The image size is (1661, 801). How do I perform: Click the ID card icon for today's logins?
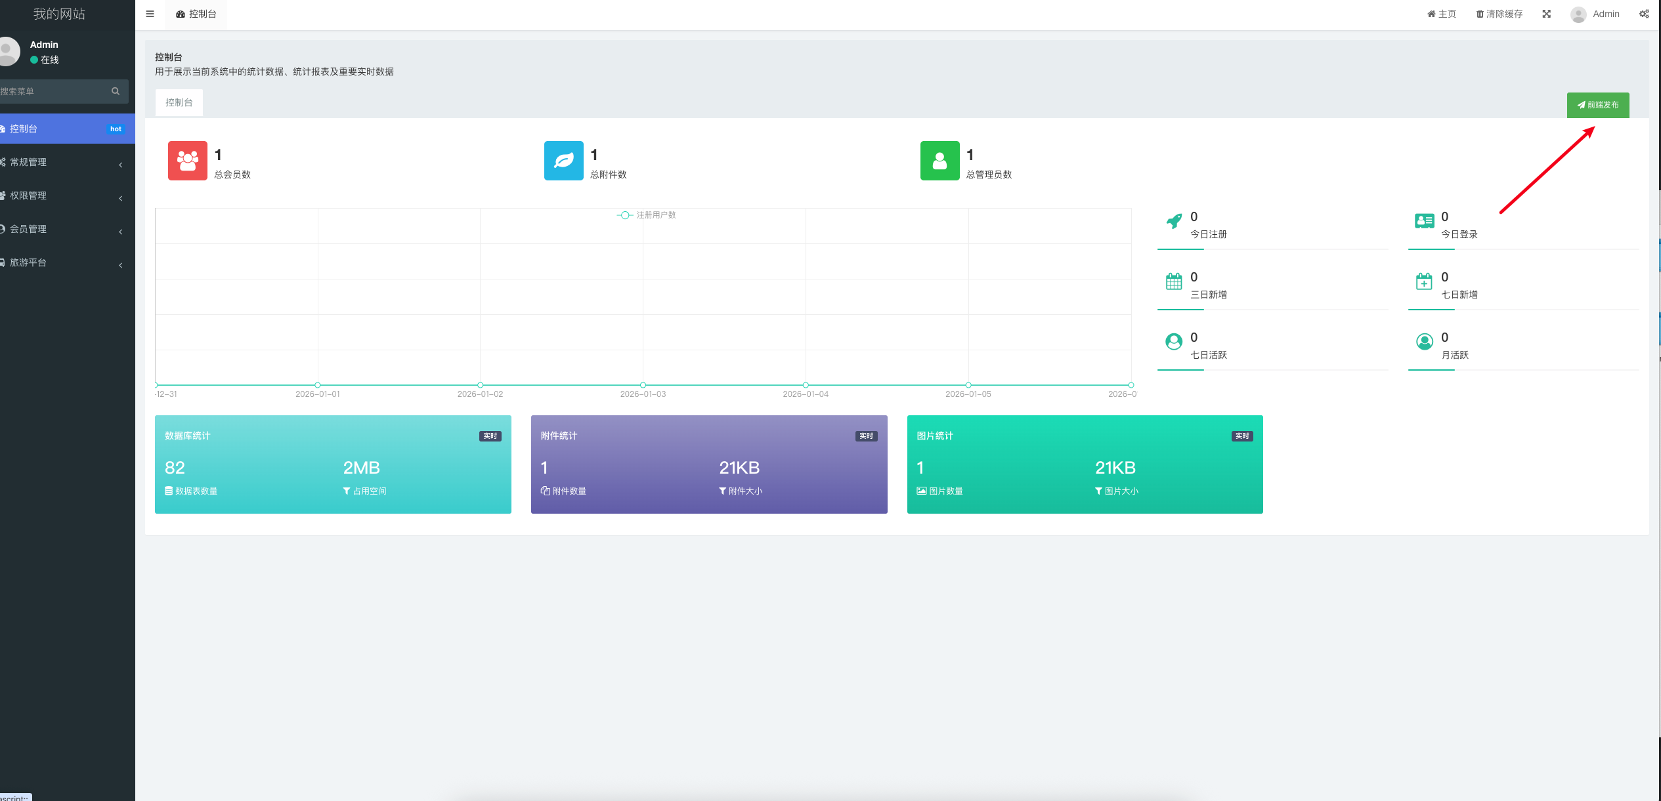pos(1424,222)
